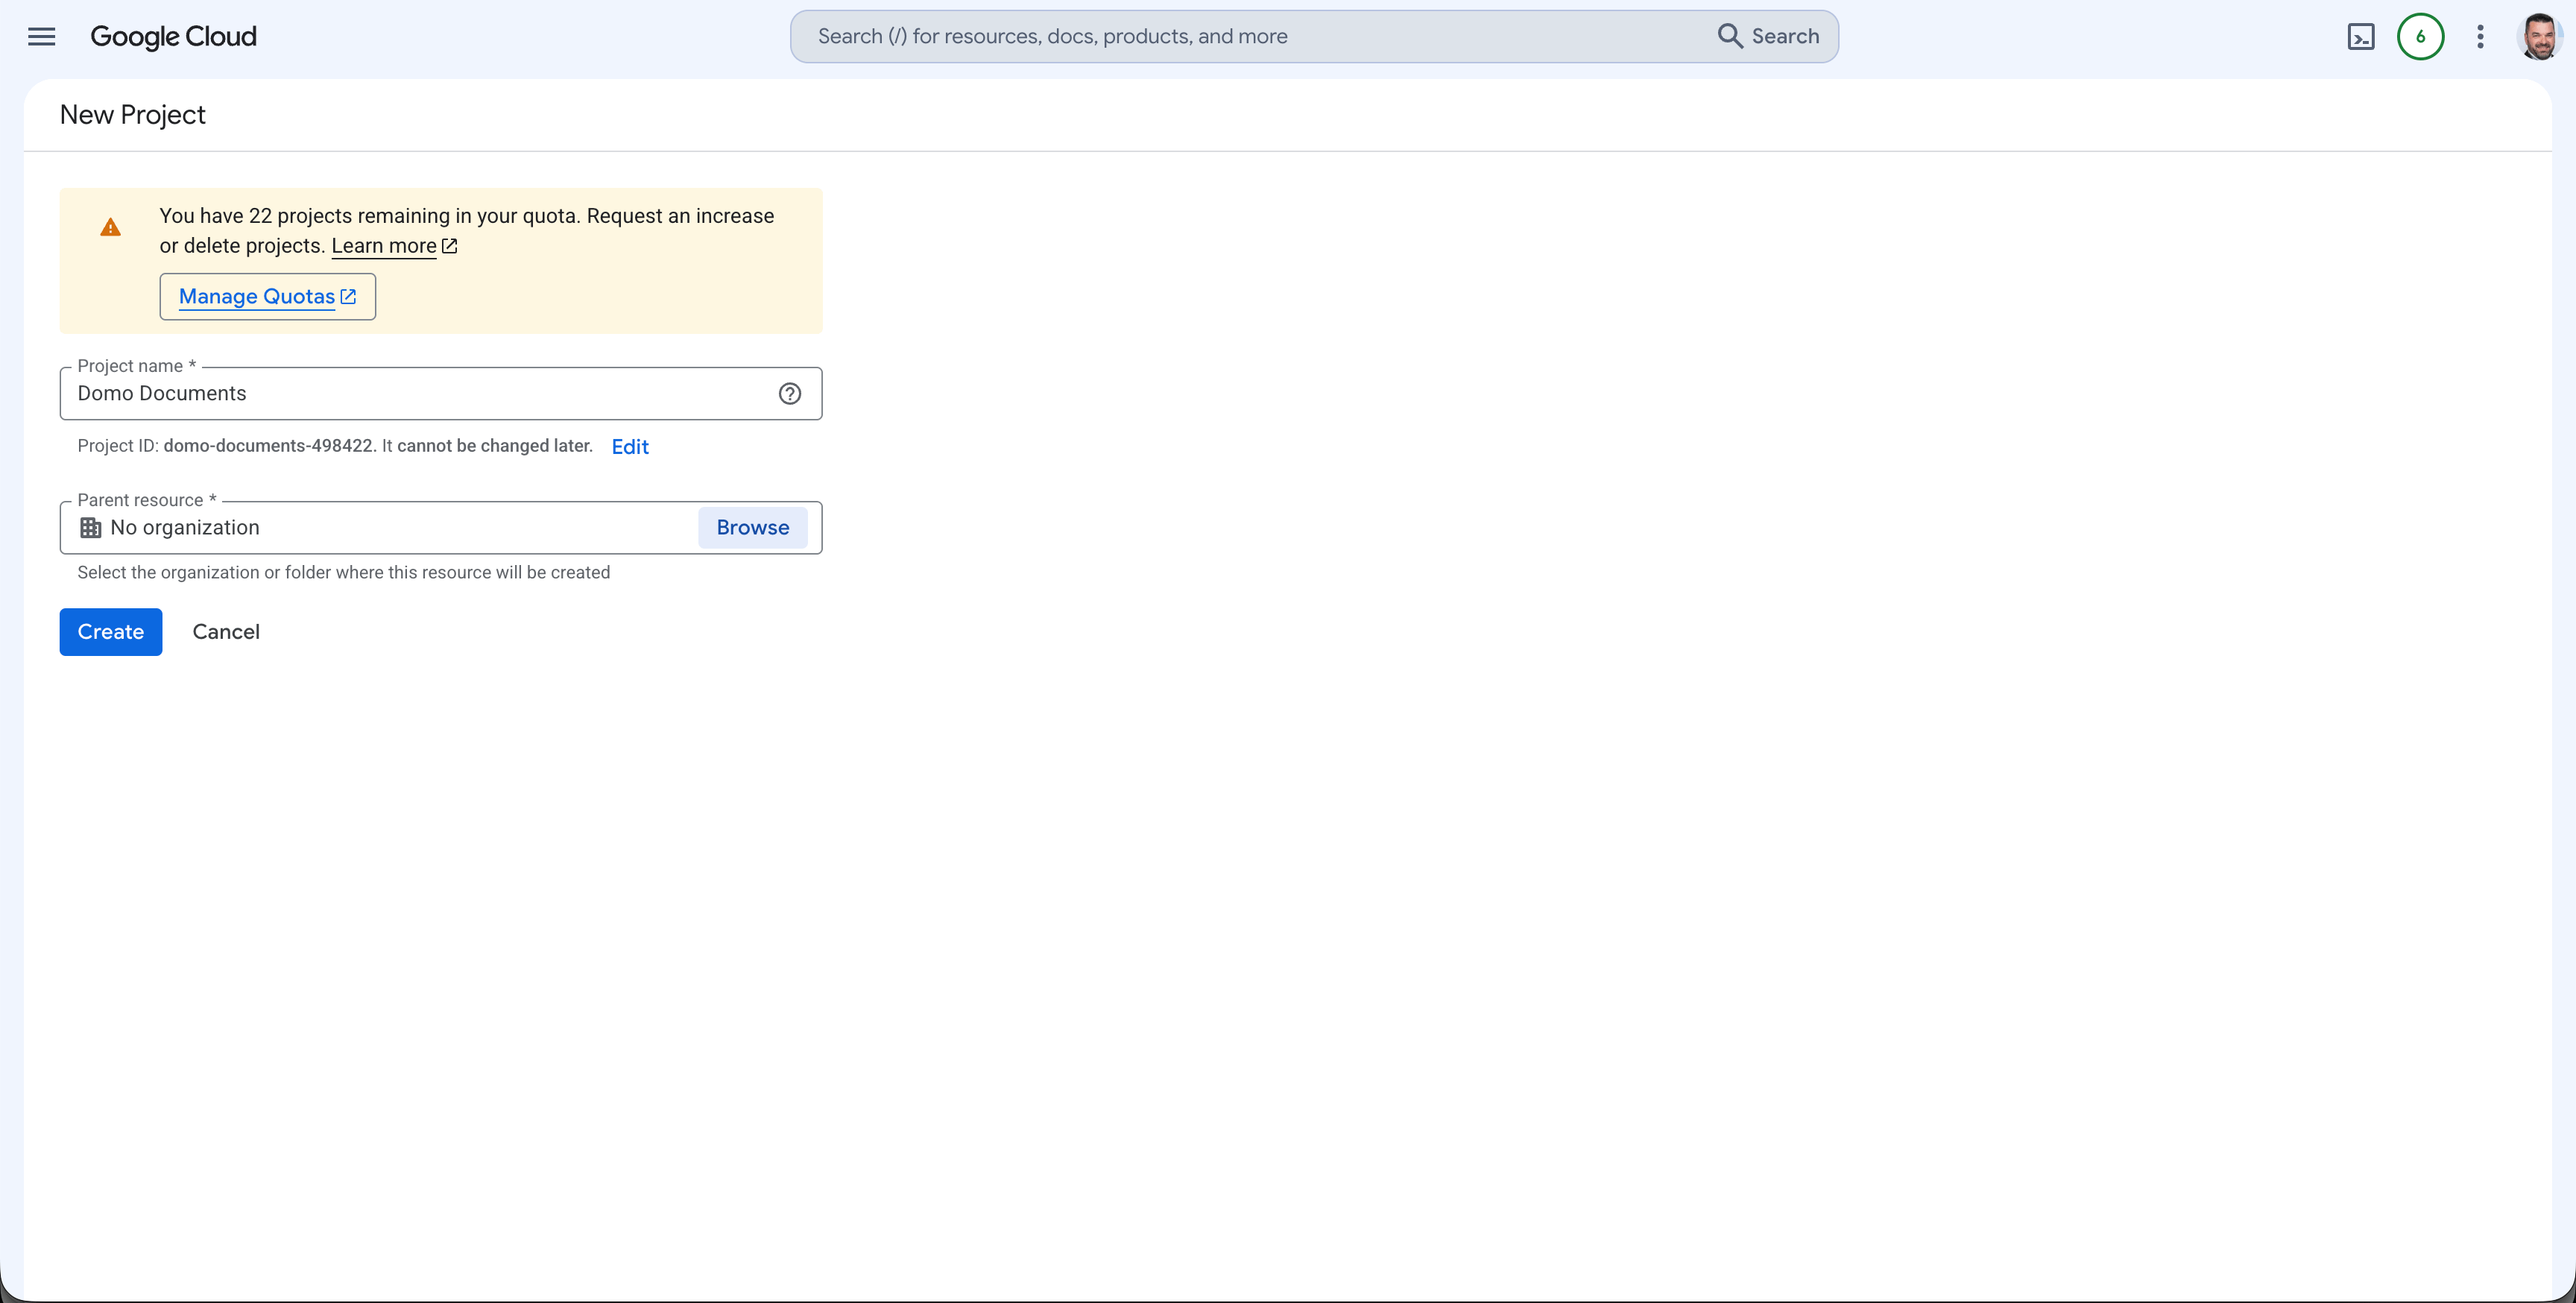
Task: Open notifications badge showing 6
Action: click(2420, 37)
